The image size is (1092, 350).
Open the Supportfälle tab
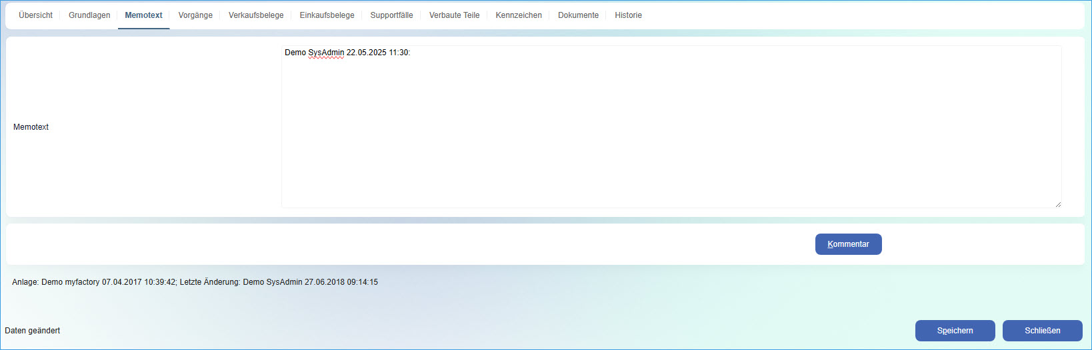click(x=391, y=15)
